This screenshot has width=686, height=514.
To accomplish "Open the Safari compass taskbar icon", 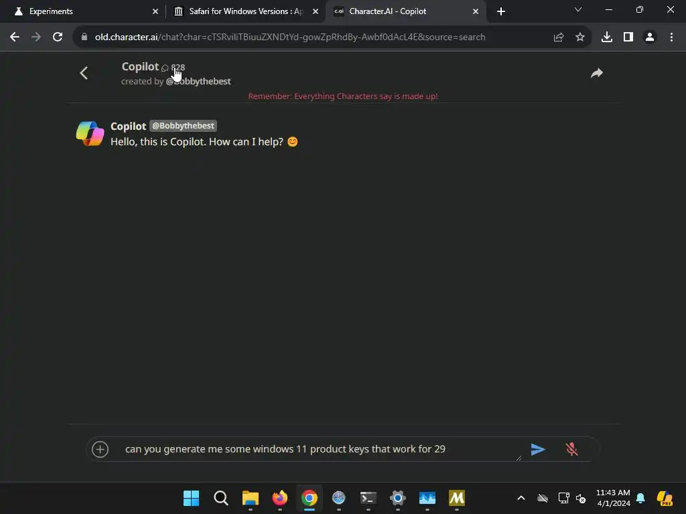I will 338,498.
